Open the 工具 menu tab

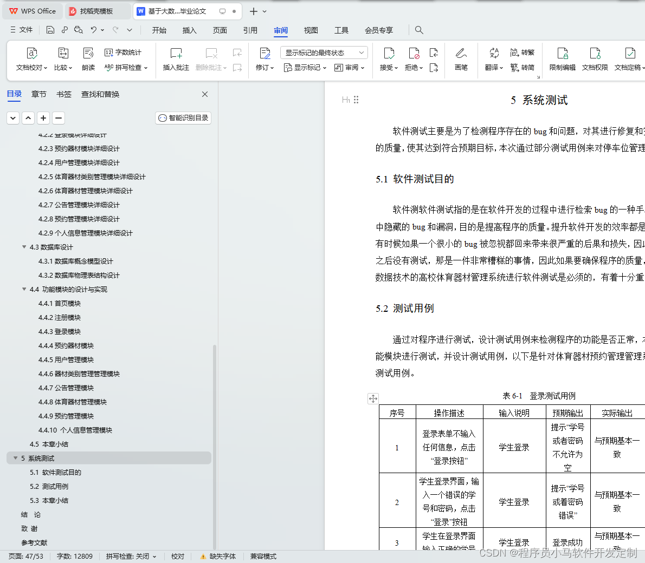coord(341,30)
